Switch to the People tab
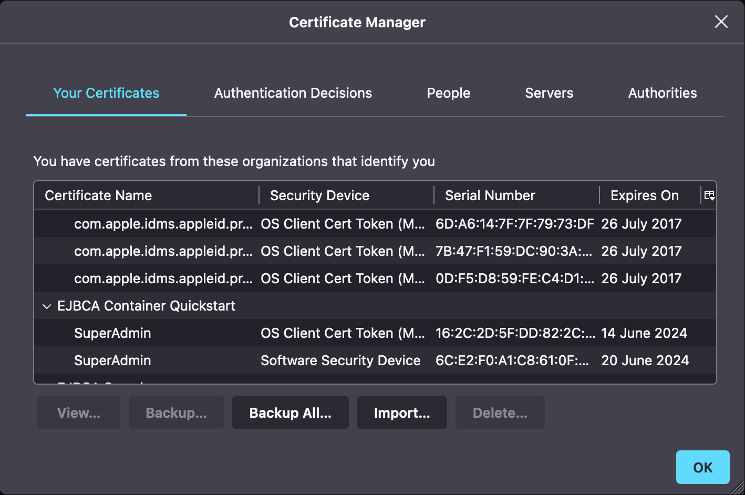This screenshot has width=745, height=495. click(448, 93)
